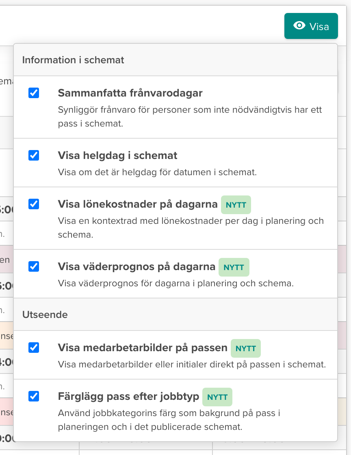Uncheck "Färglägg pass efter jobbtyp"
Image resolution: width=351 pixels, height=455 pixels.
(34, 397)
